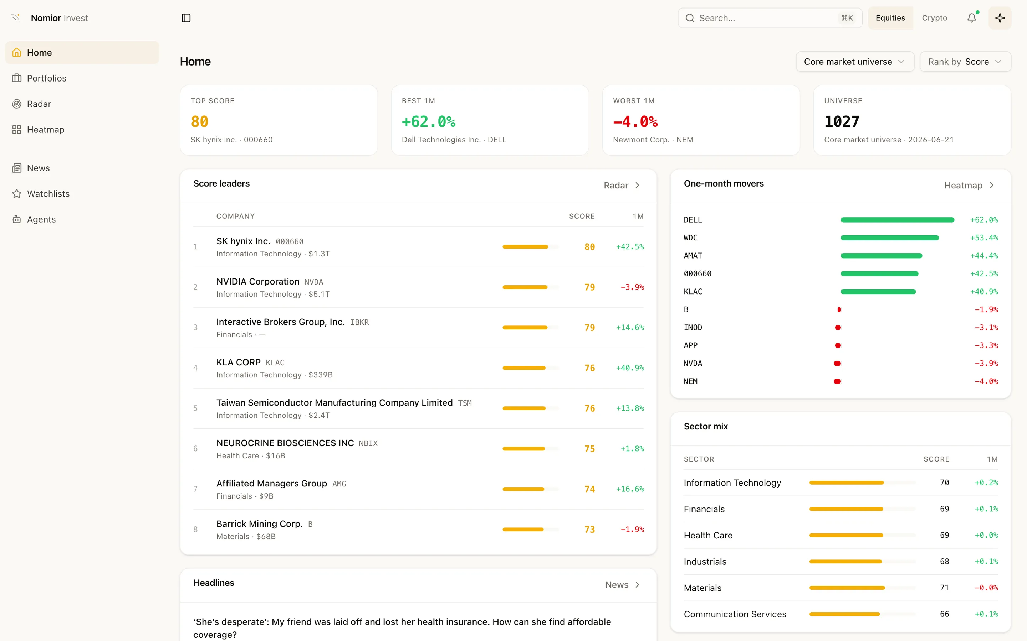Select KLAC in One-month movers
This screenshot has width=1027, height=641.
coord(841,291)
